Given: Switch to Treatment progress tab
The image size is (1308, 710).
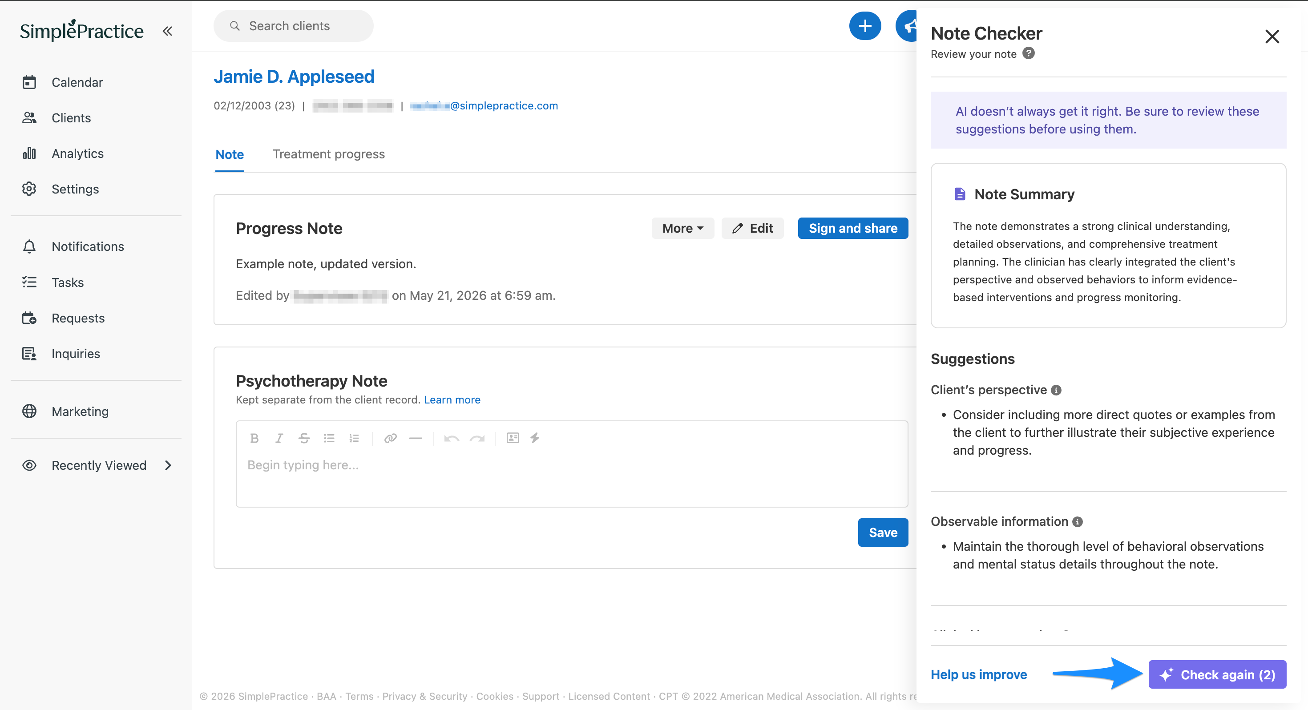Looking at the screenshot, I should pyautogui.click(x=328, y=154).
